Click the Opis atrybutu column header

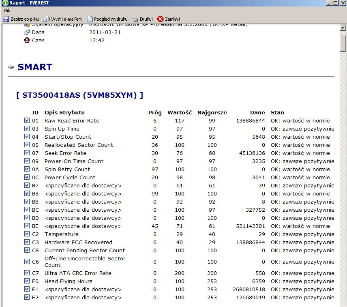click(x=64, y=112)
